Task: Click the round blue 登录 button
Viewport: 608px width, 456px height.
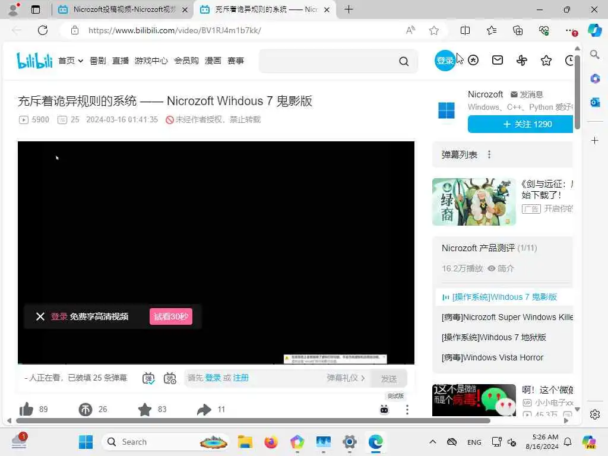Action: [x=444, y=61]
